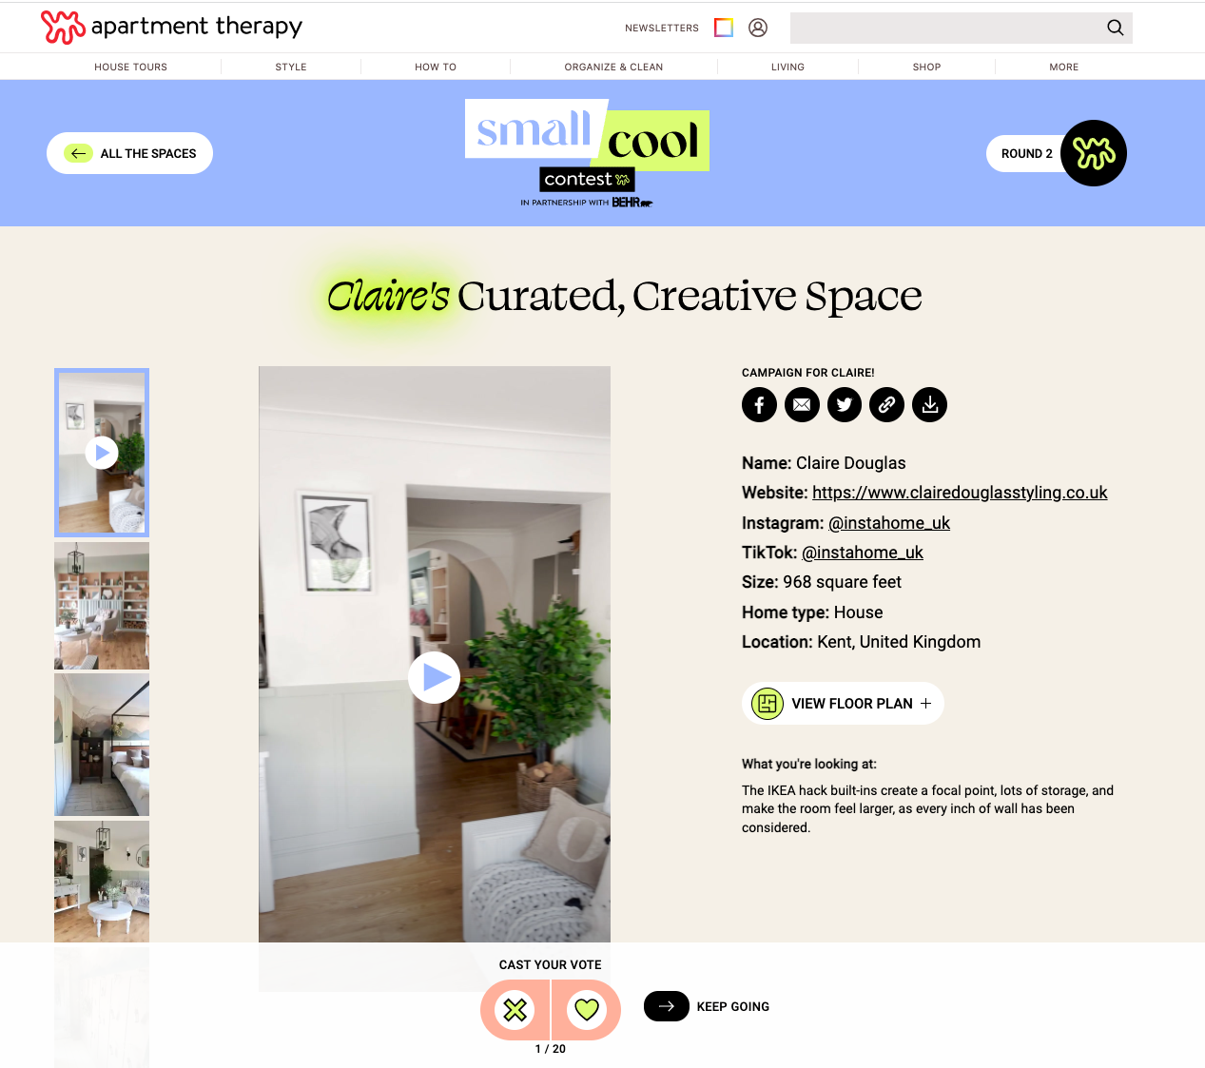The width and height of the screenshot is (1205, 1068).
Task: Click the email share icon
Action: pyautogui.click(x=802, y=405)
